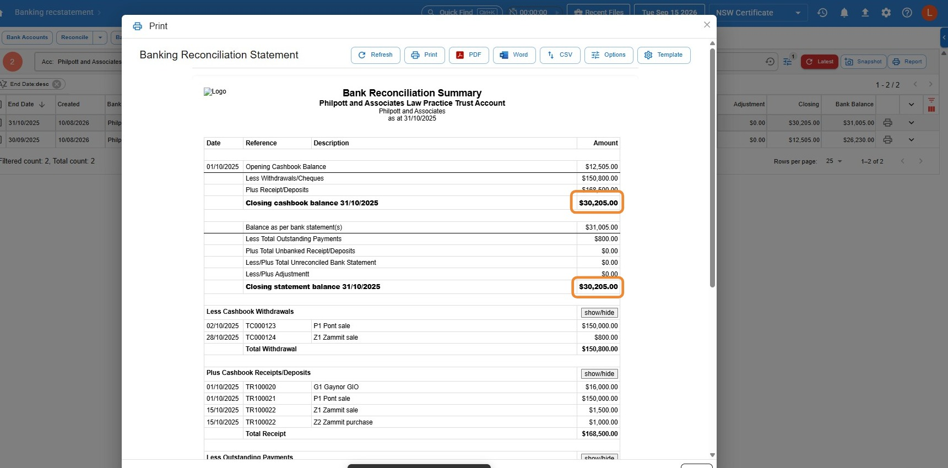Click the Reconcile button

point(74,37)
